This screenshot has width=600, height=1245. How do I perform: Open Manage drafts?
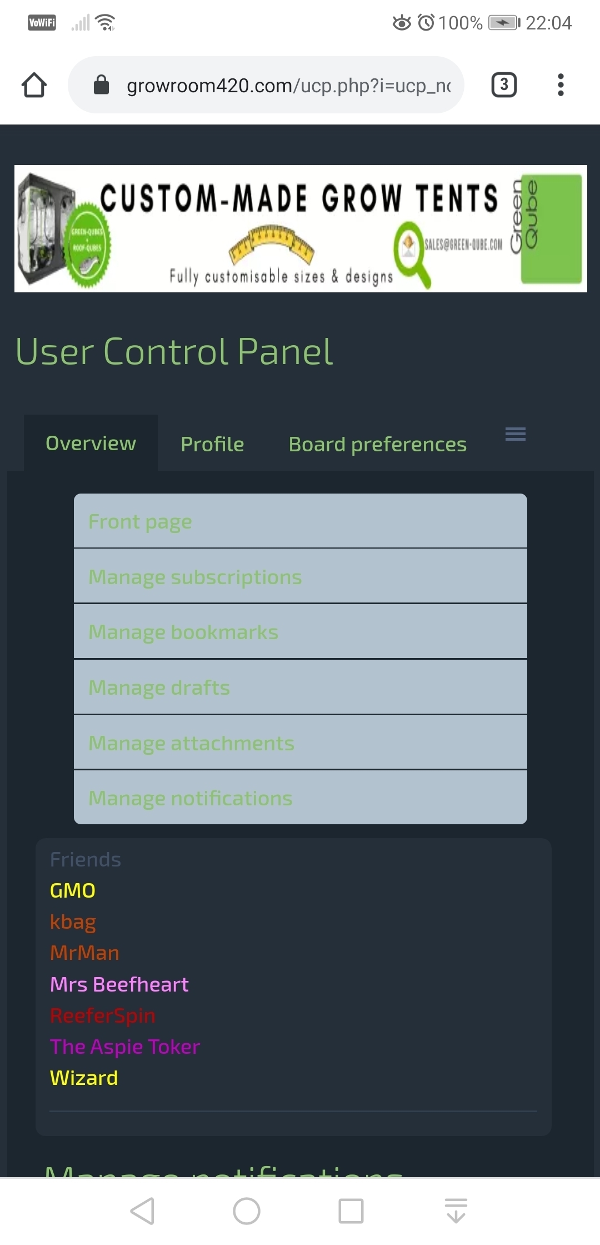tap(159, 688)
